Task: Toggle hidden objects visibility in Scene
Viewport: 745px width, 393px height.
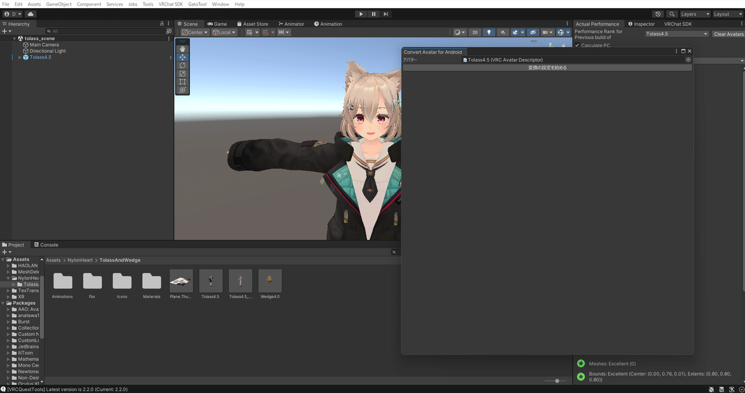Action: pyautogui.click(x=533, y=32)
